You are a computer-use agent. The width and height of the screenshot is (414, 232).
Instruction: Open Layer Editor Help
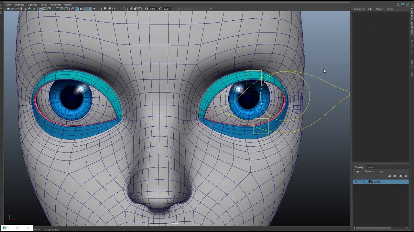(380, 171)
